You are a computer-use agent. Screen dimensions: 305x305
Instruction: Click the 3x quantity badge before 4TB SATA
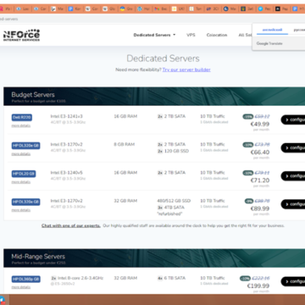click(x=160, y=208)
